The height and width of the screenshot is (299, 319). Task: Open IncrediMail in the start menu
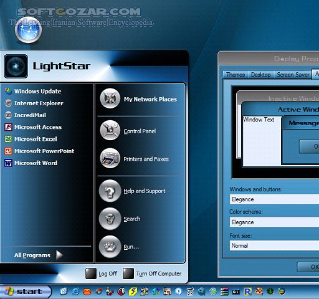point(26,115)
